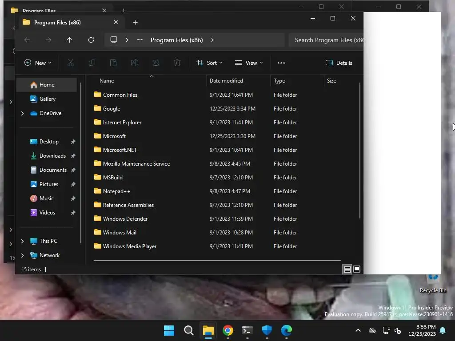Viewport: 455px width, 341px height.
Task: Expand chevron after This PC icon in address bar
Action: (127, 40)
